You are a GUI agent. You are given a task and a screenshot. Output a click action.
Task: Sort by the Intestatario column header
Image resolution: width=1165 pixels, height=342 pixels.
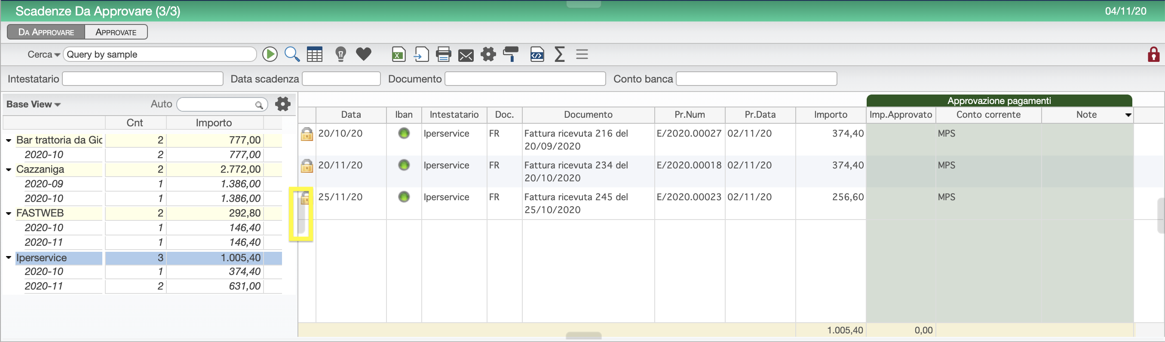point(454,115)
